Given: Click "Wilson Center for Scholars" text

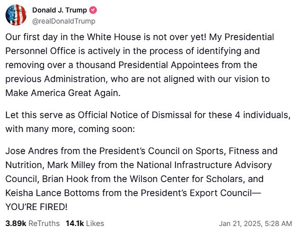Looking at the screenshot, I should point(165,179).
